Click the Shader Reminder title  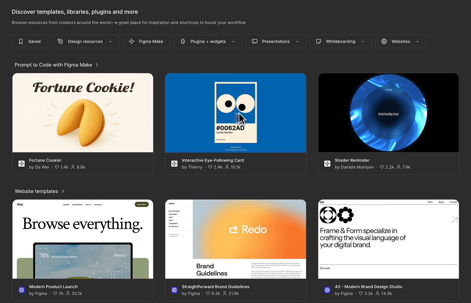352,160
